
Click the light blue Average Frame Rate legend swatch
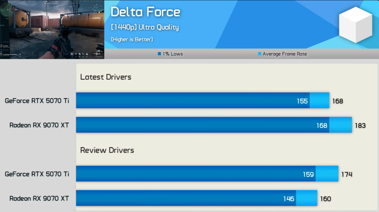tap(260, 54)
